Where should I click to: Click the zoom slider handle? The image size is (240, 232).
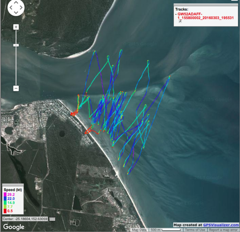pyautogui.click(x=16, y=45)
